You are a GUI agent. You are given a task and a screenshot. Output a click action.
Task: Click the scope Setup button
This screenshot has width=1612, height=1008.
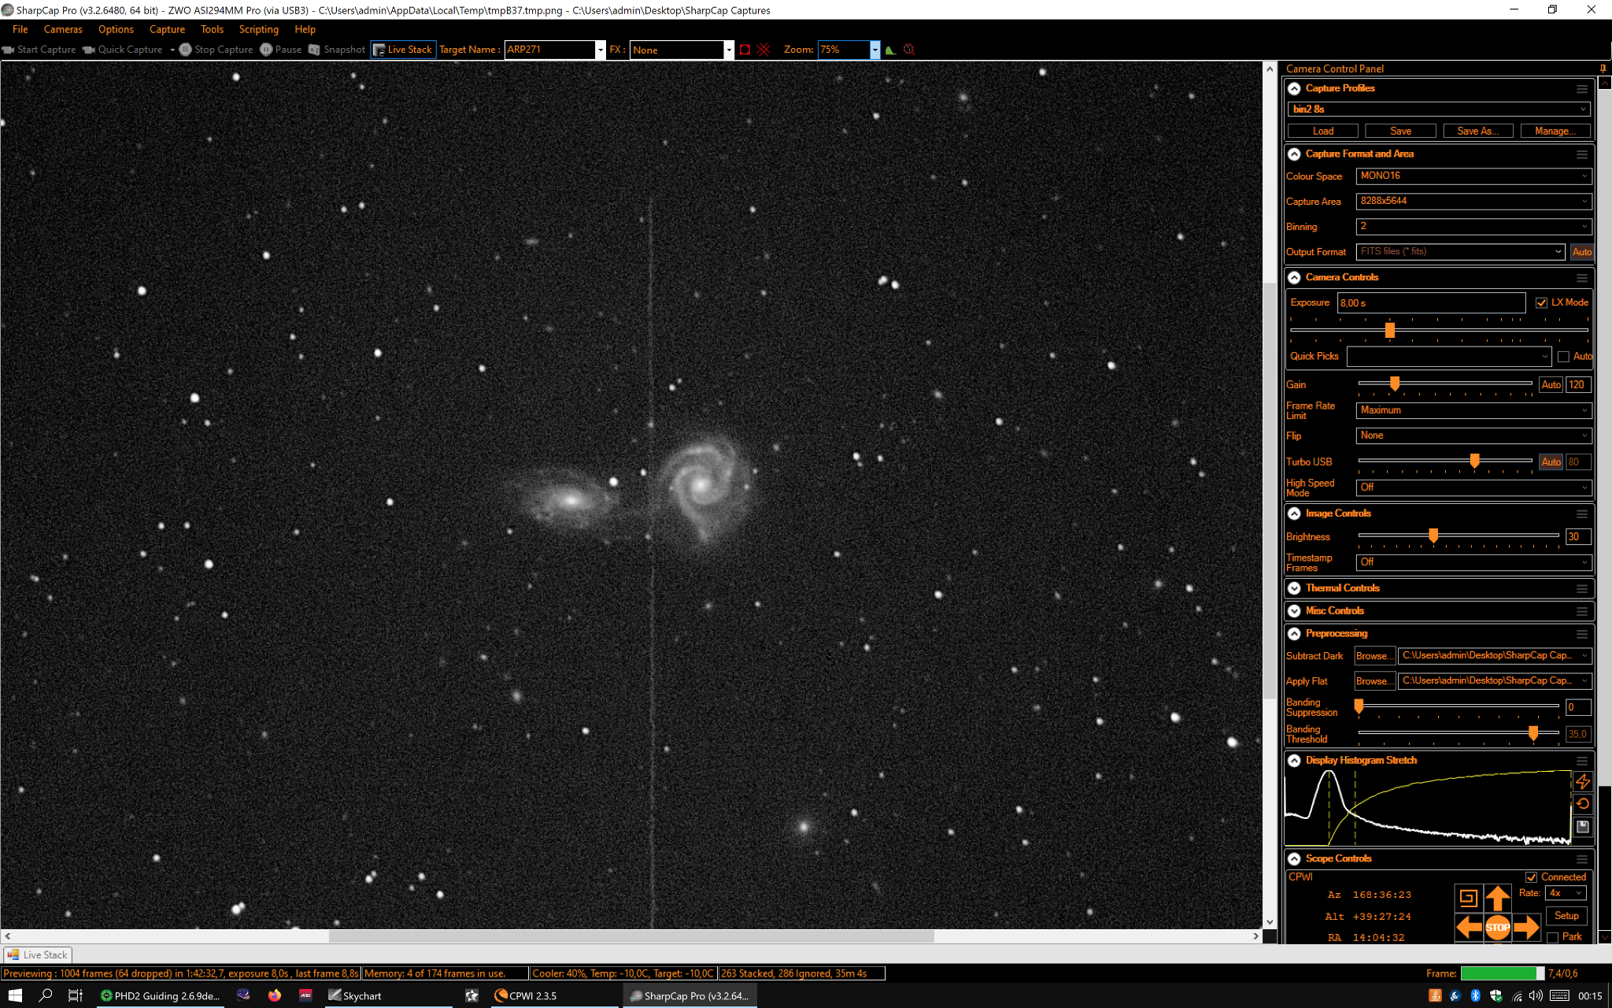tap(1566, 916)
